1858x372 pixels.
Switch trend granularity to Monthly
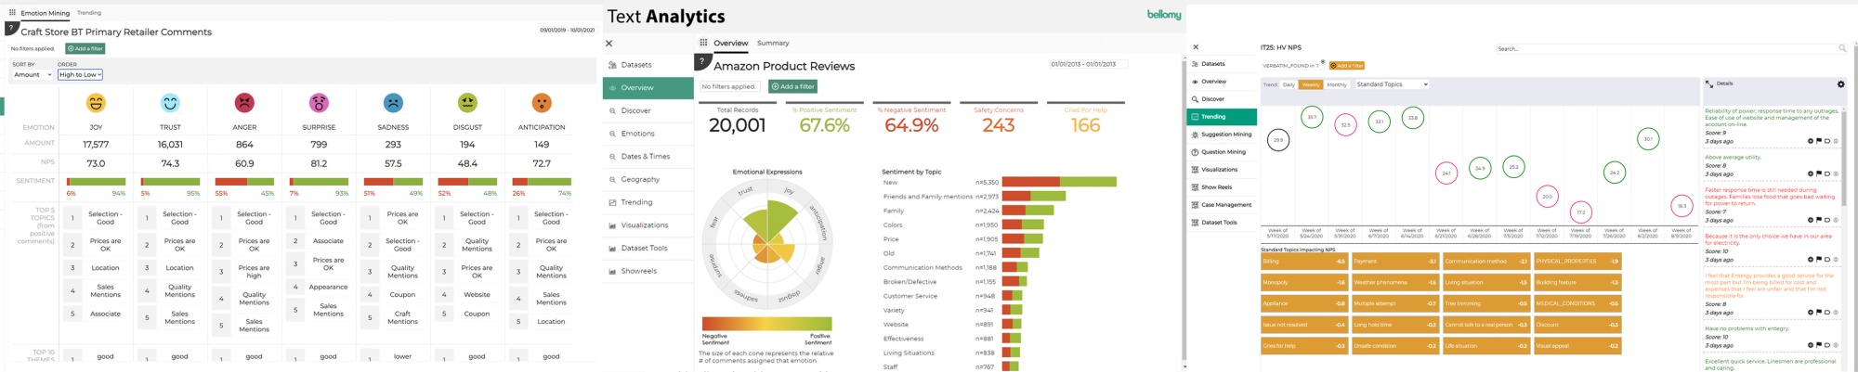click(x=1336, y=84)
